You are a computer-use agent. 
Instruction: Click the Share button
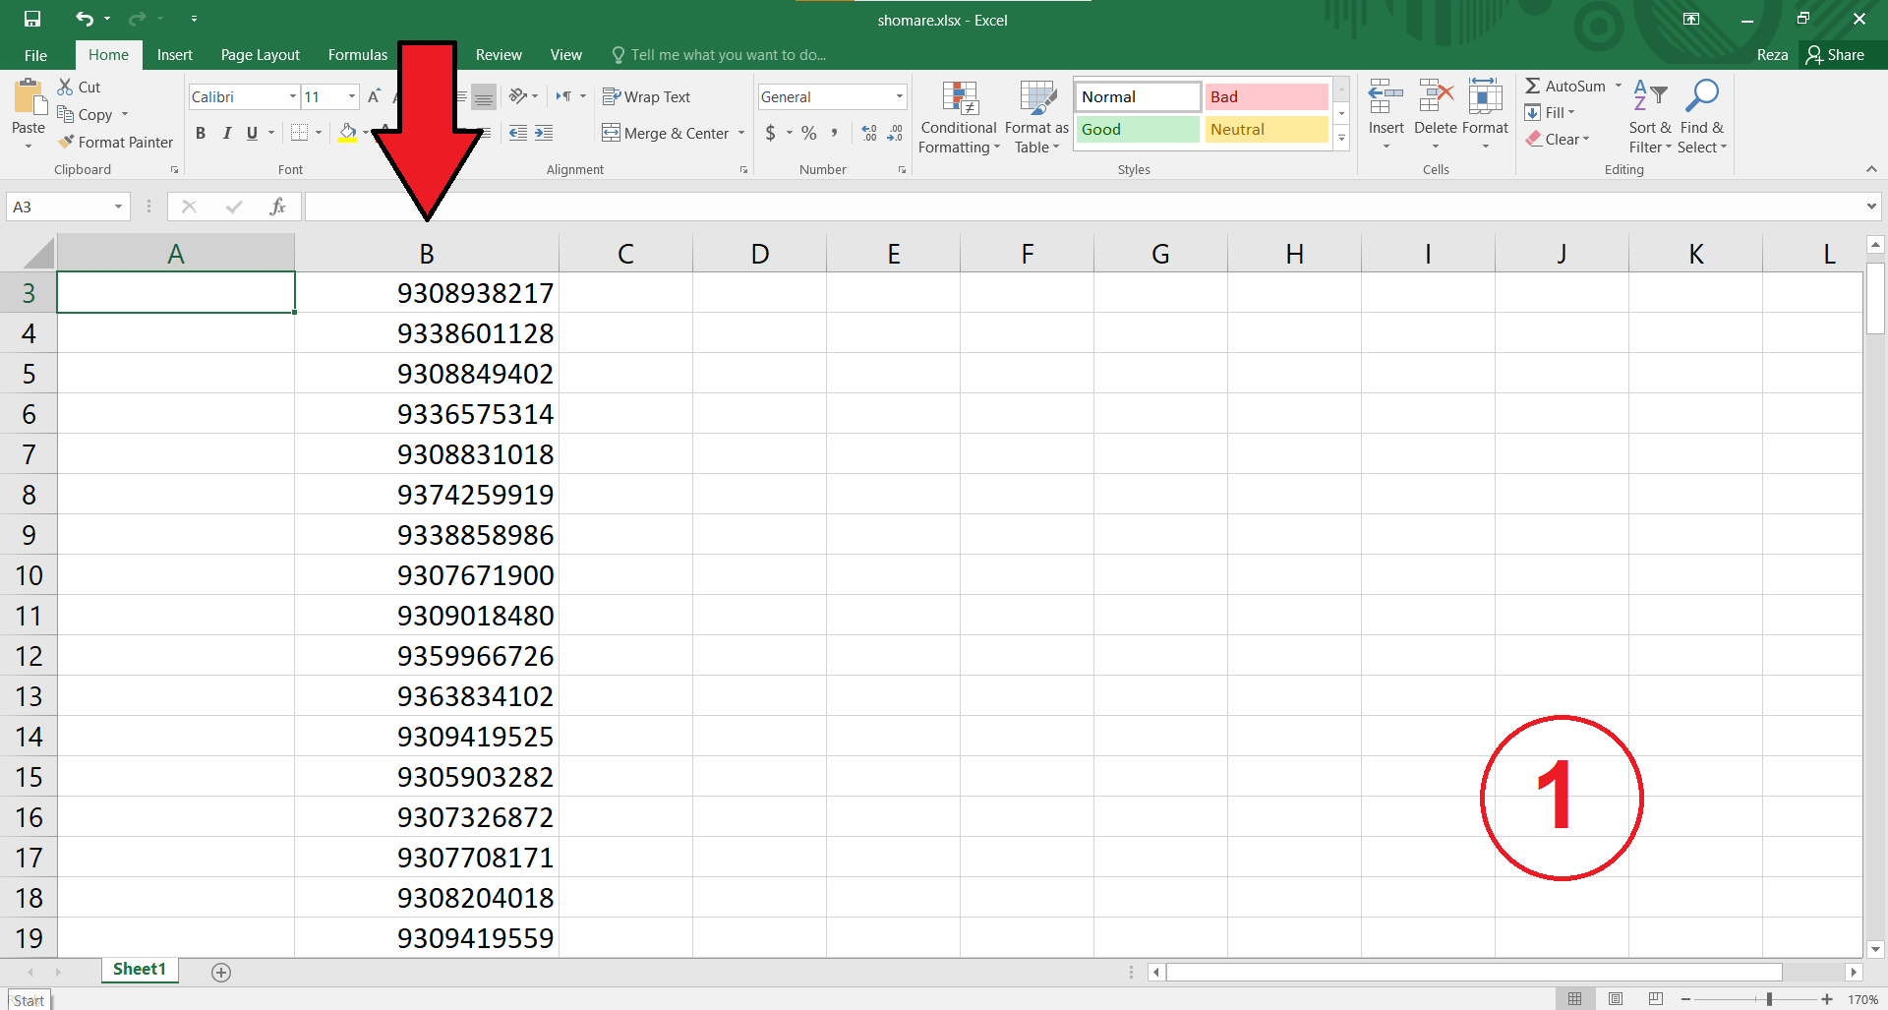(1835, 55)
